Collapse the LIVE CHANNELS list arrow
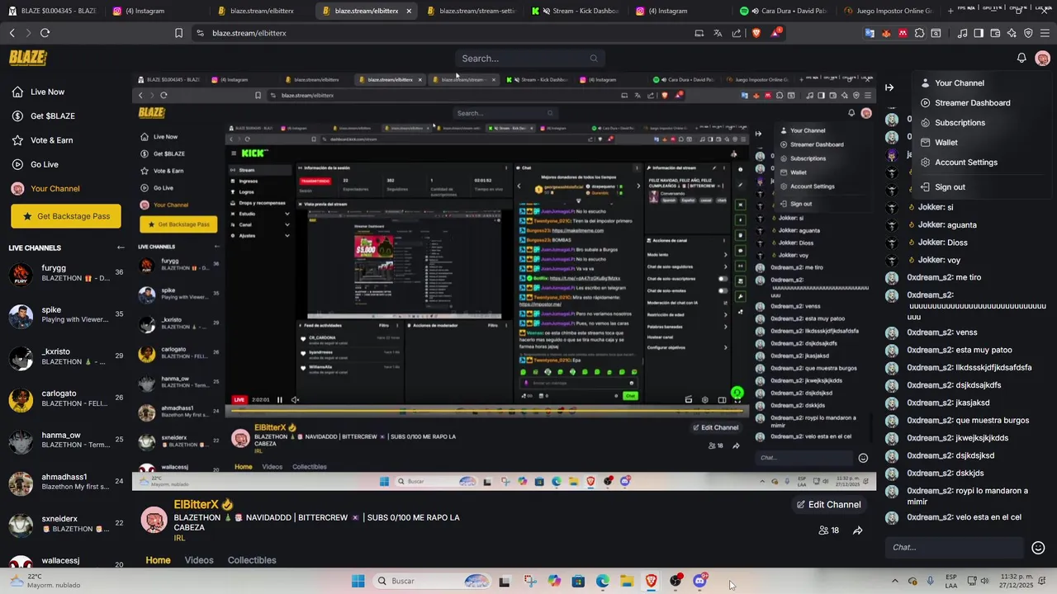 point(121,247)
